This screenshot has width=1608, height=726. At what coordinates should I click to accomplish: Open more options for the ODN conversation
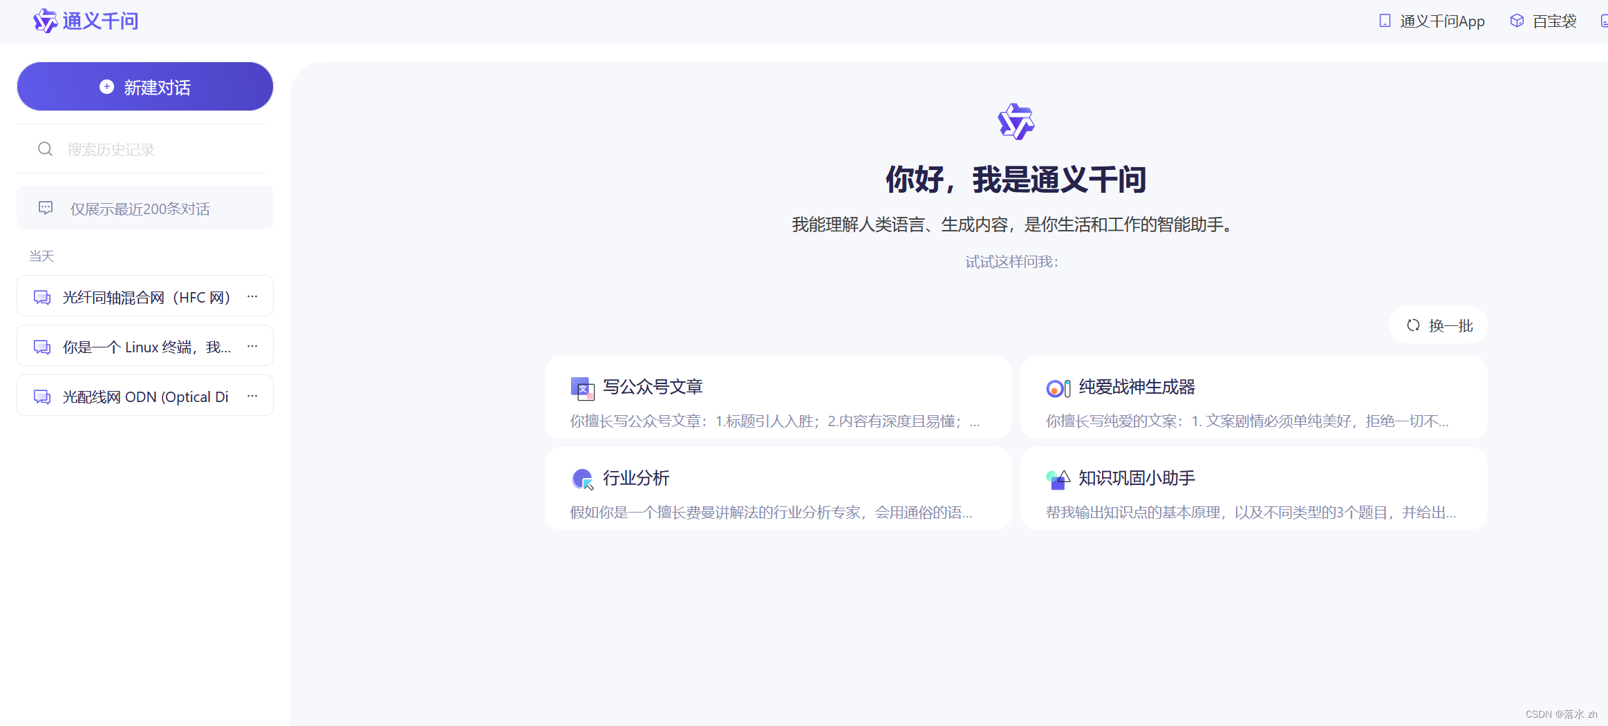point(252,396)
